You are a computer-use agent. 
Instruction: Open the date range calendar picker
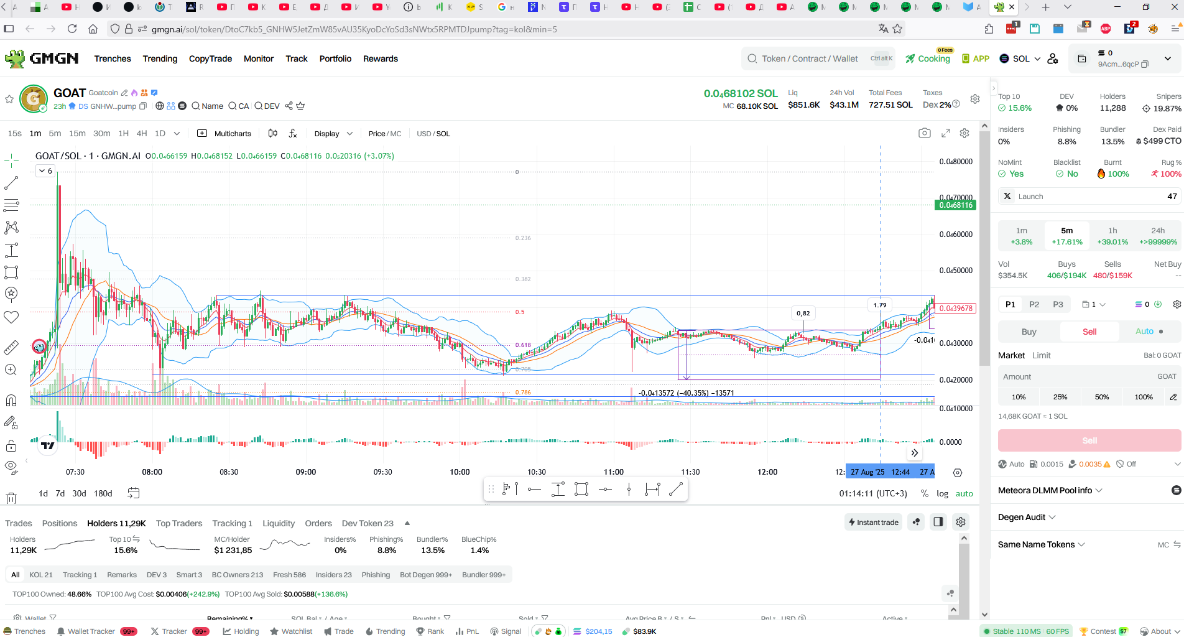pos(133,493)
